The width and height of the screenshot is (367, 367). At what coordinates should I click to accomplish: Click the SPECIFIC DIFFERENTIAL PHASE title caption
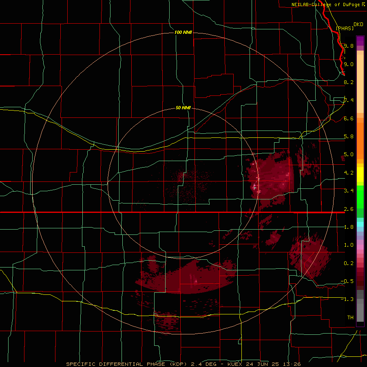(128, 364)
